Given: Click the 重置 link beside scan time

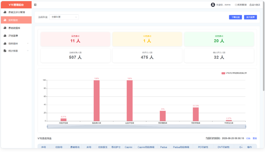Looking at the screenshot, I should pos(255,138).
